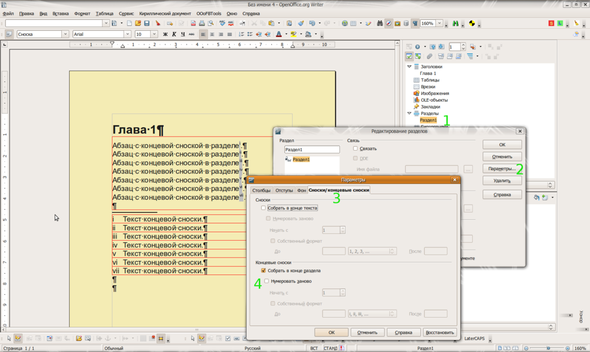Screen dimensions: 590x352
Task: Toggle nonprinting characters pilcrow icon
Action: coord(415,24)
